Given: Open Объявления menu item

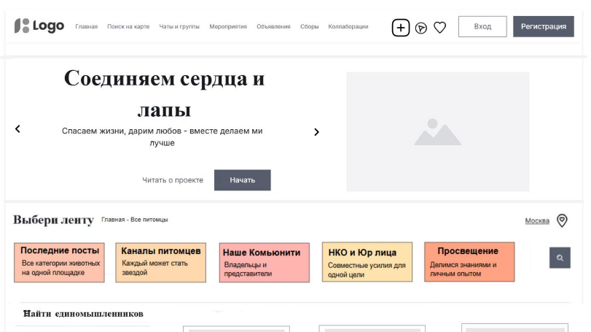Looking at the screenshot, I should click(x=273, y=26).
